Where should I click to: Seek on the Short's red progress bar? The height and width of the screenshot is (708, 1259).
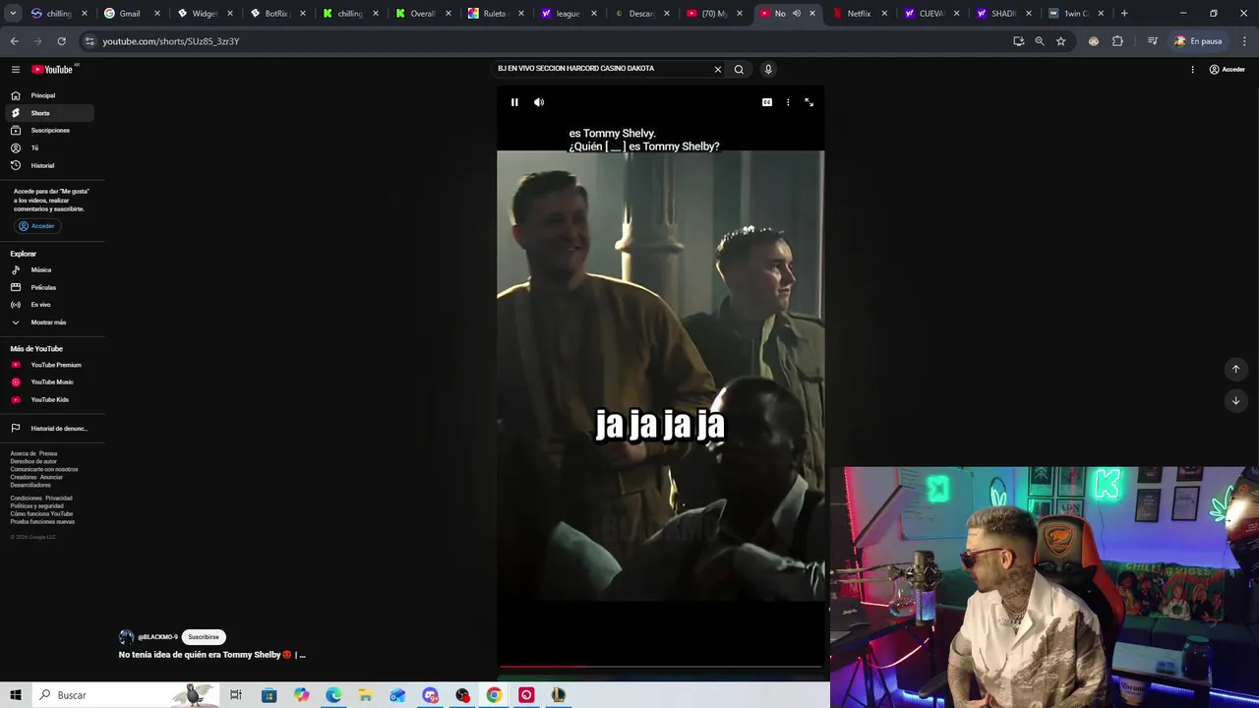[660, 667]
